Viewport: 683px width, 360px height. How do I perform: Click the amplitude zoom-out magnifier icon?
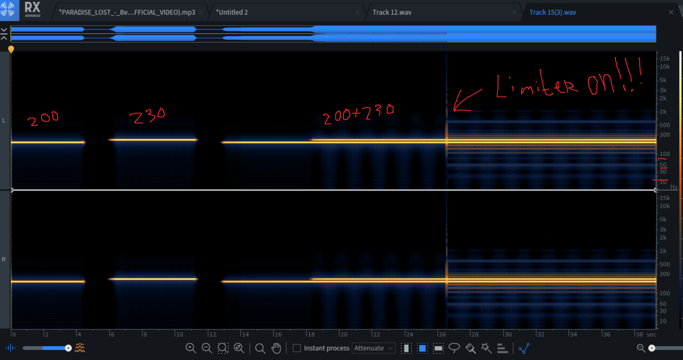(x=641, y=348)
